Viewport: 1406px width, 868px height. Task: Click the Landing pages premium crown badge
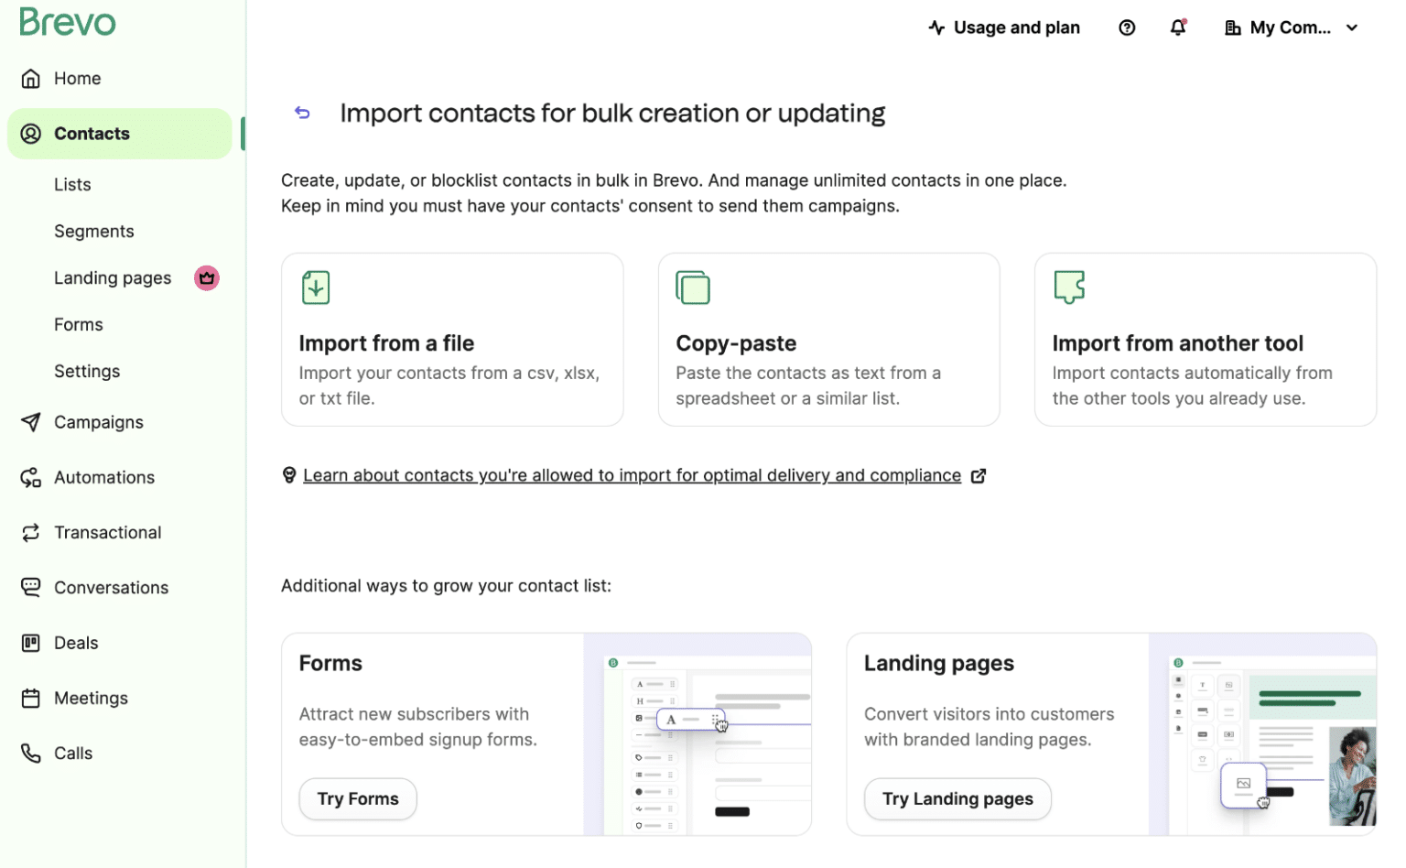[x=207, y=277]
